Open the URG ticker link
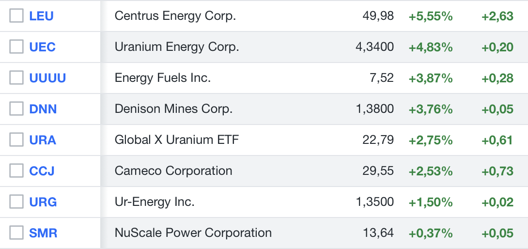The width and height of the screenshot is (528, 249). point(43,202)
